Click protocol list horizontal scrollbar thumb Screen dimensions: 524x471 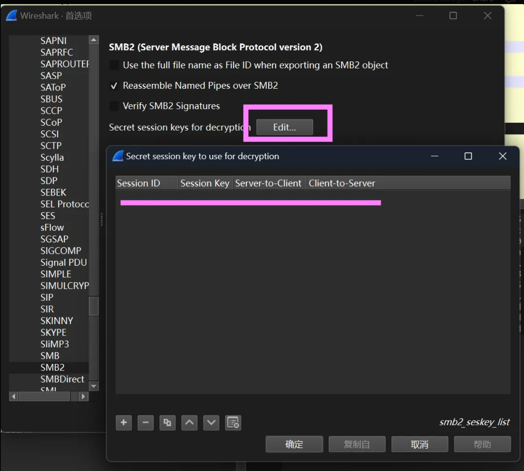tap(44, 396)
